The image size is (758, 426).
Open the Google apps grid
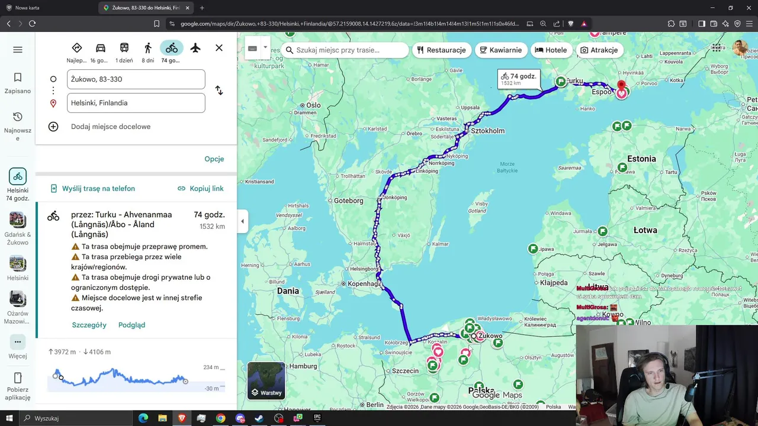pos(717,48)
